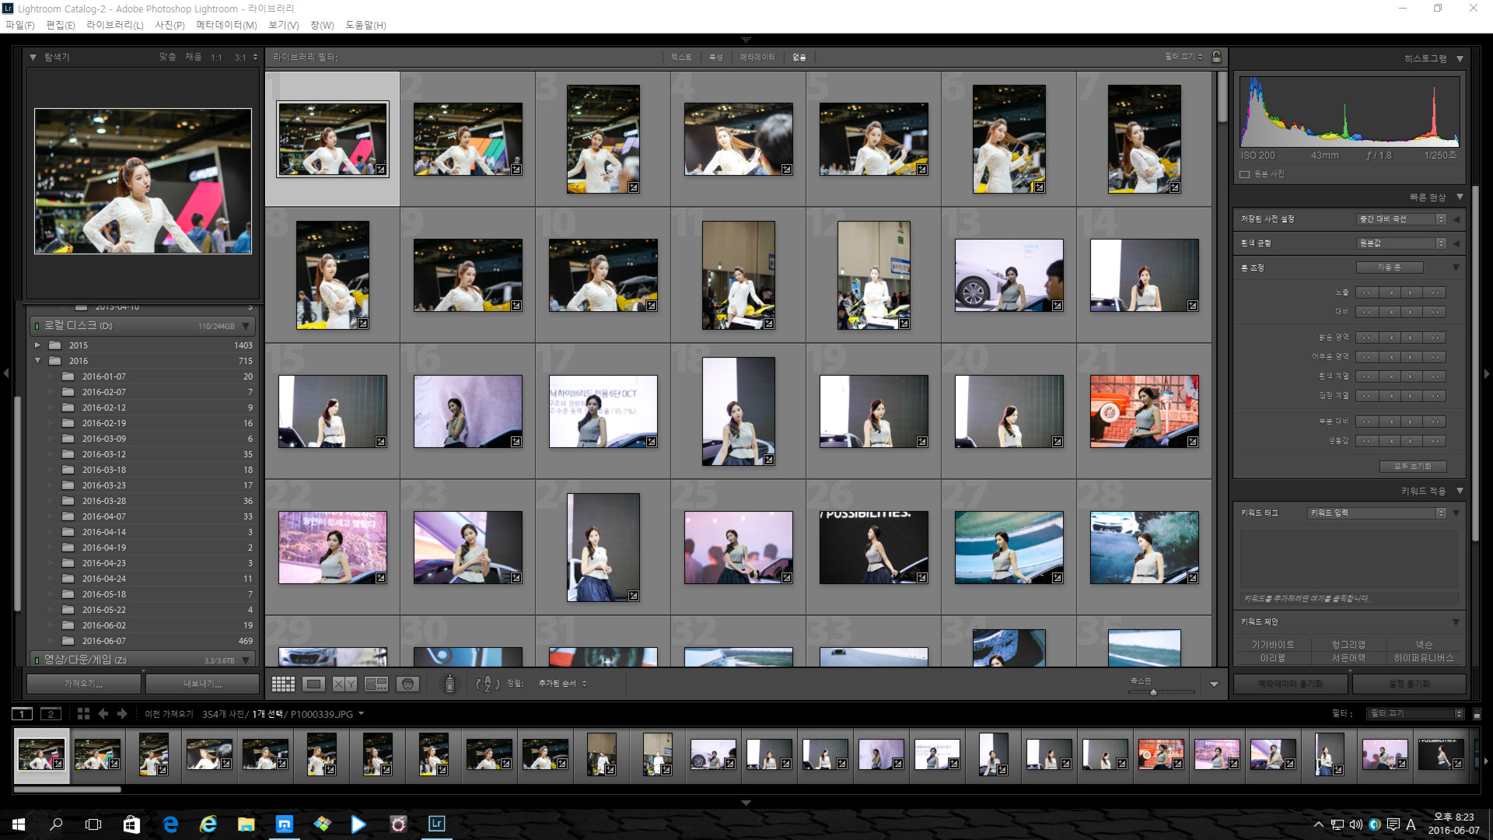Click the 가져오기 import button

click(84, 684)
